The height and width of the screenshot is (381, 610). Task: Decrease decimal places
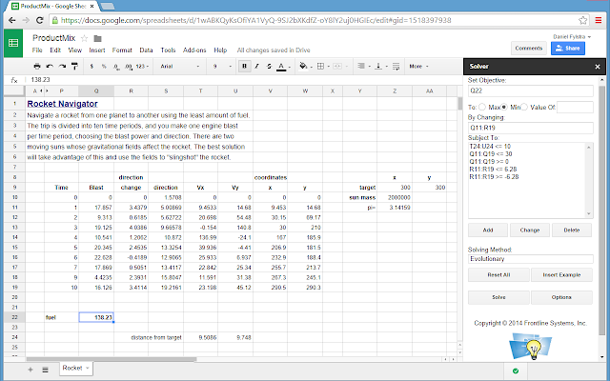click(x=116, y=67)
